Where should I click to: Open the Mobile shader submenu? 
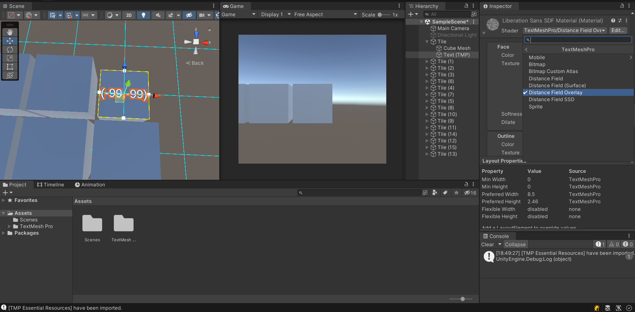(578, 58)
